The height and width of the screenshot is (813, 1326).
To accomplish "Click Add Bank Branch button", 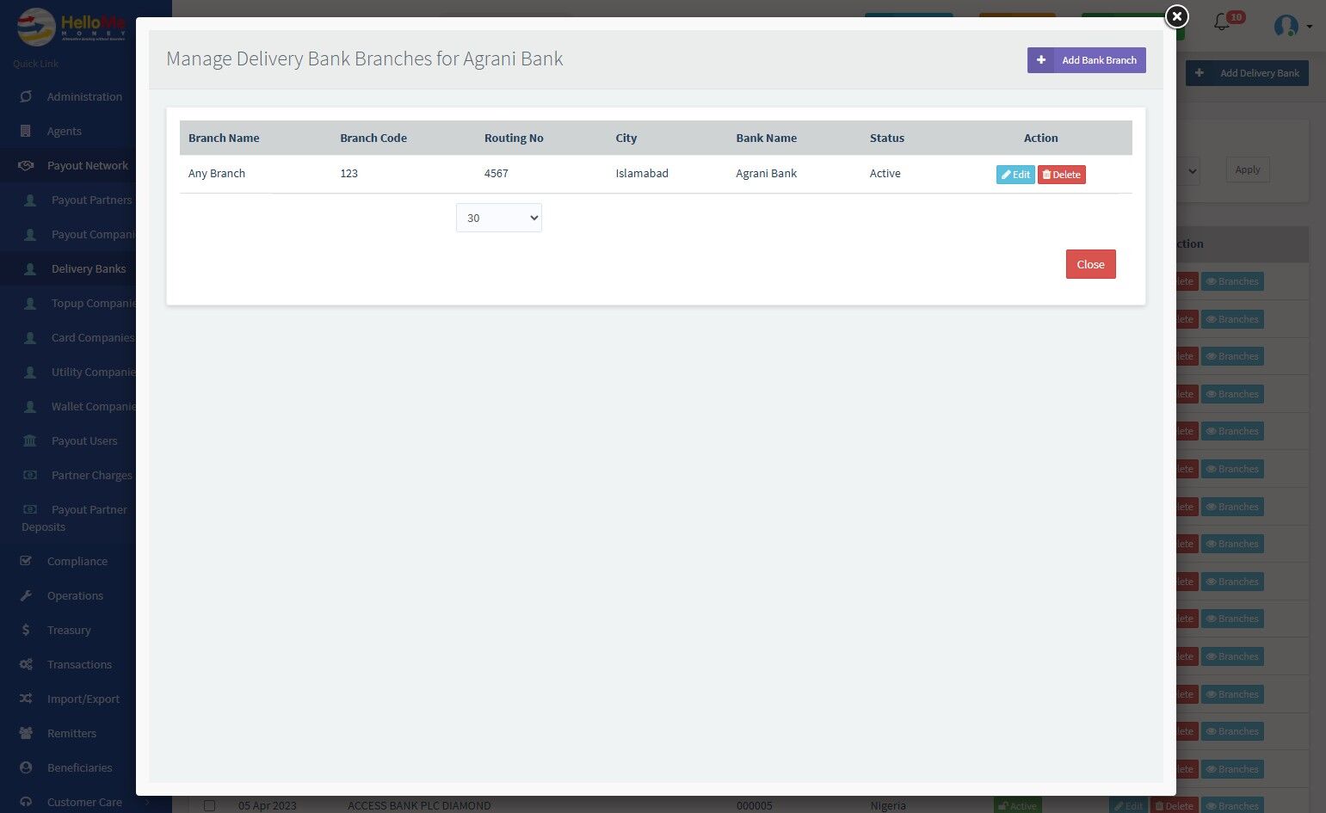I will [1086, 60].
